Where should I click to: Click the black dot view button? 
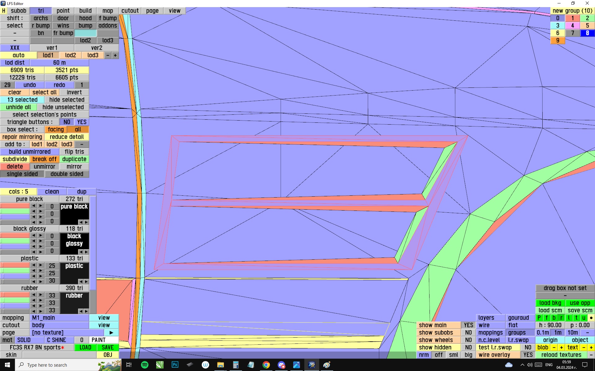coord(591,318)
